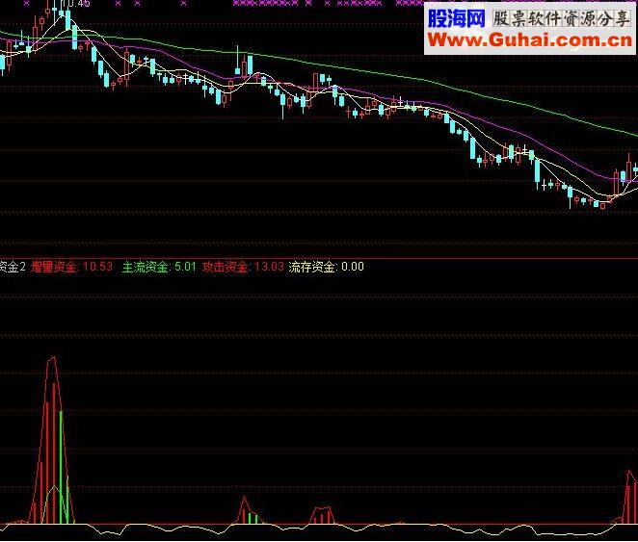
Task: Click the tall green bar in indicator panel
Action: tap(61, 467)
